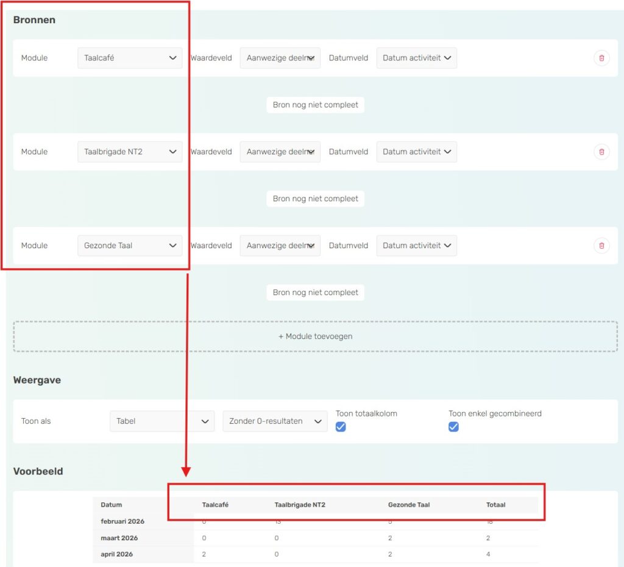Image resolution: width=624 pixels, height=567 pixels.
Task: Open Datumveld dropdown in Taalcafé row
Action: 416,58
